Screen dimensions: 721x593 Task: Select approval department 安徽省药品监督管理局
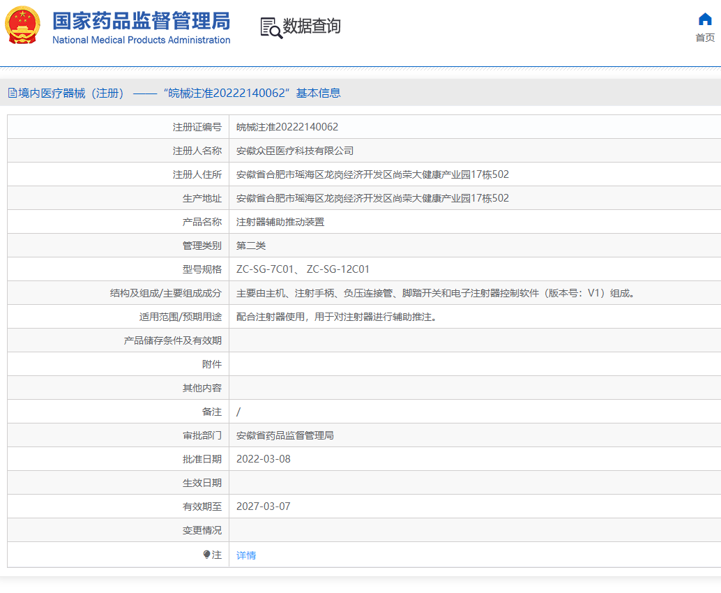click(x=285, y=435)
